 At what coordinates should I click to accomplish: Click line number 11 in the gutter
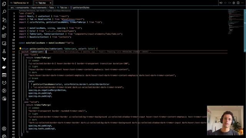13,43
